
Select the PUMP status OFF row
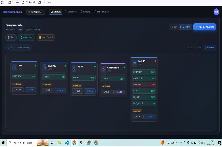pos(84,78)
